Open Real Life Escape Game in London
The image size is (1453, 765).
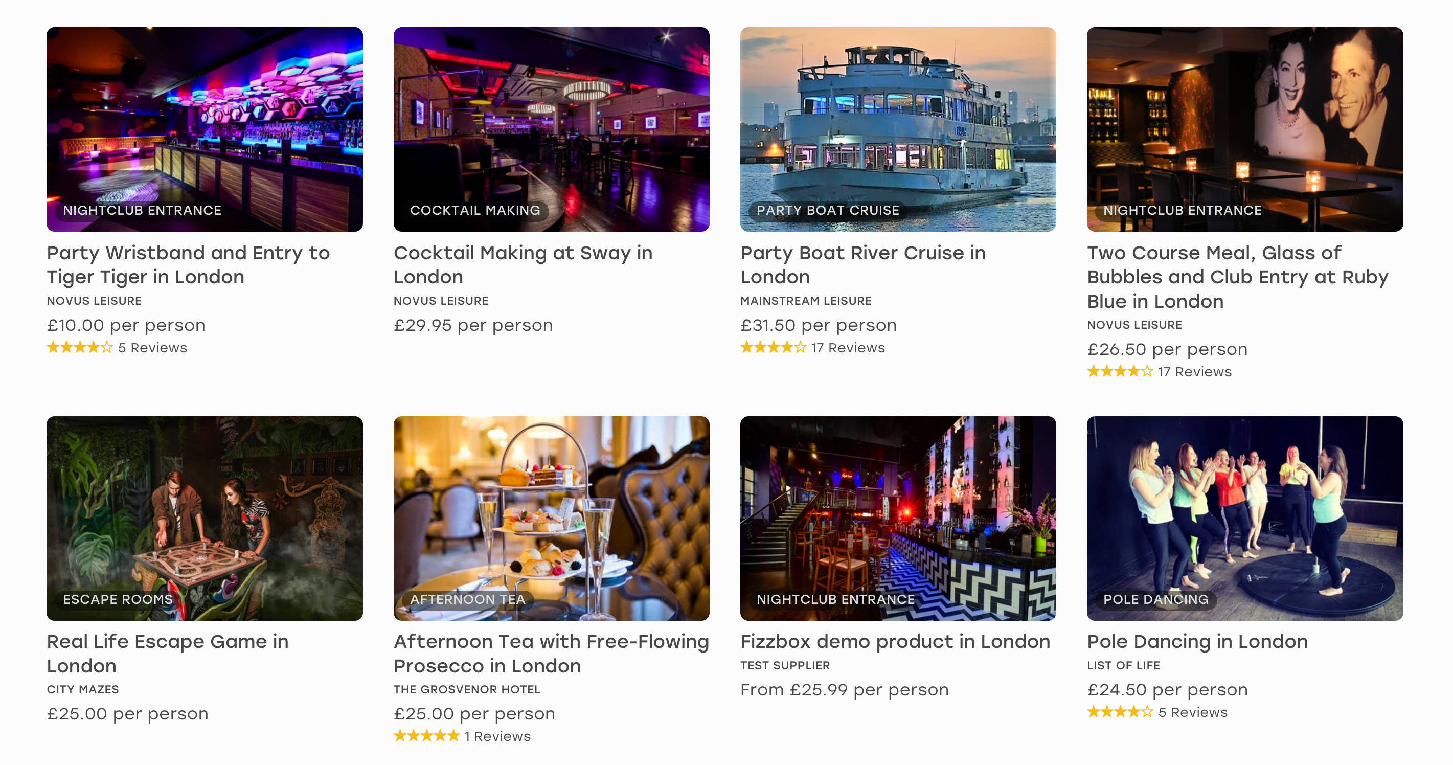168,654
